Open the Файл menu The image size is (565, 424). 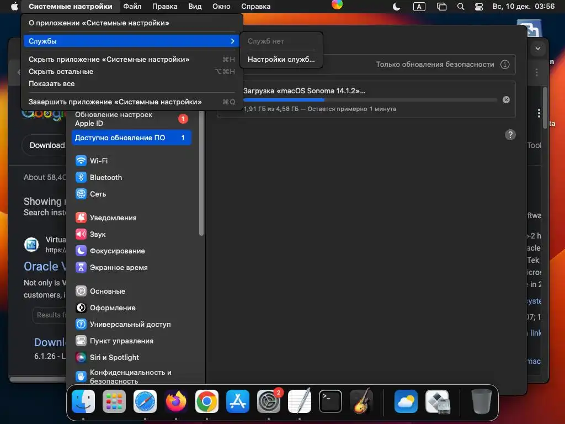tap(132, 7)
